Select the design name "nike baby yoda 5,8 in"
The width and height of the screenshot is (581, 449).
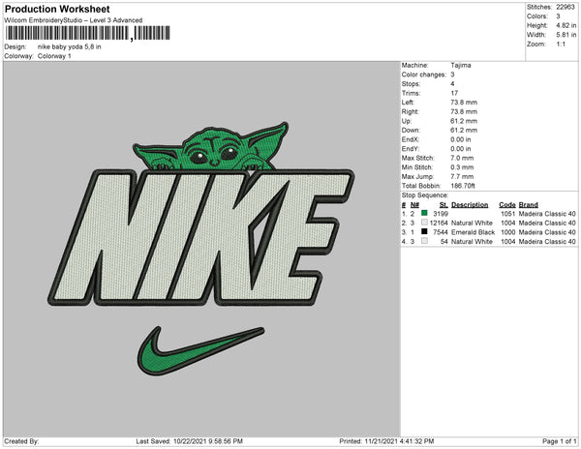[70, 46]
